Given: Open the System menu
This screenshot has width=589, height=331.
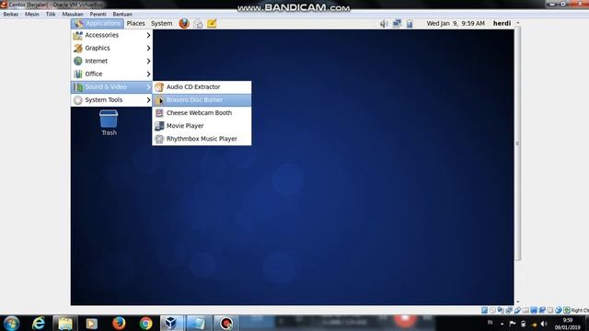Looking at the screenshot, I should click(x=162, y=24).
